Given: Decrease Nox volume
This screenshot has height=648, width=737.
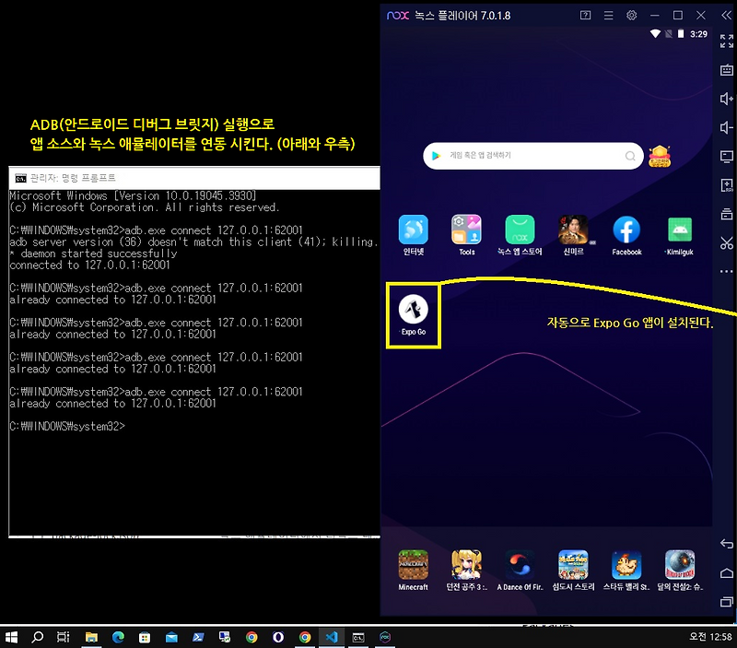Looking at the screenshot, I should coord(726,127).
